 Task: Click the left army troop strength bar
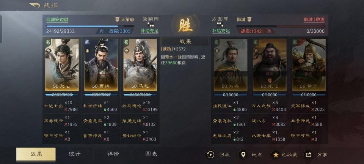click(90, 26)
